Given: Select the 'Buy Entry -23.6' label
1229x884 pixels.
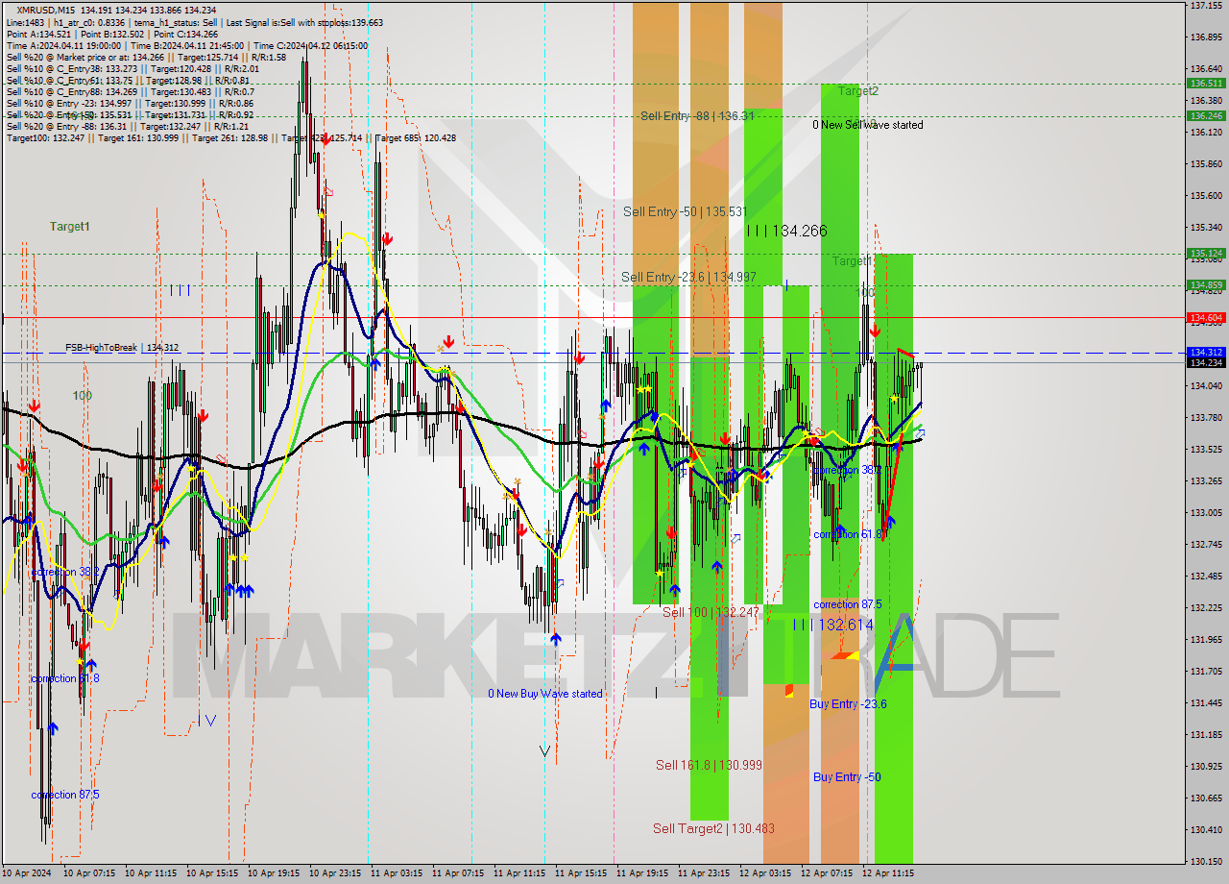Looking at the screenshot, I should [x=848, y=704].
